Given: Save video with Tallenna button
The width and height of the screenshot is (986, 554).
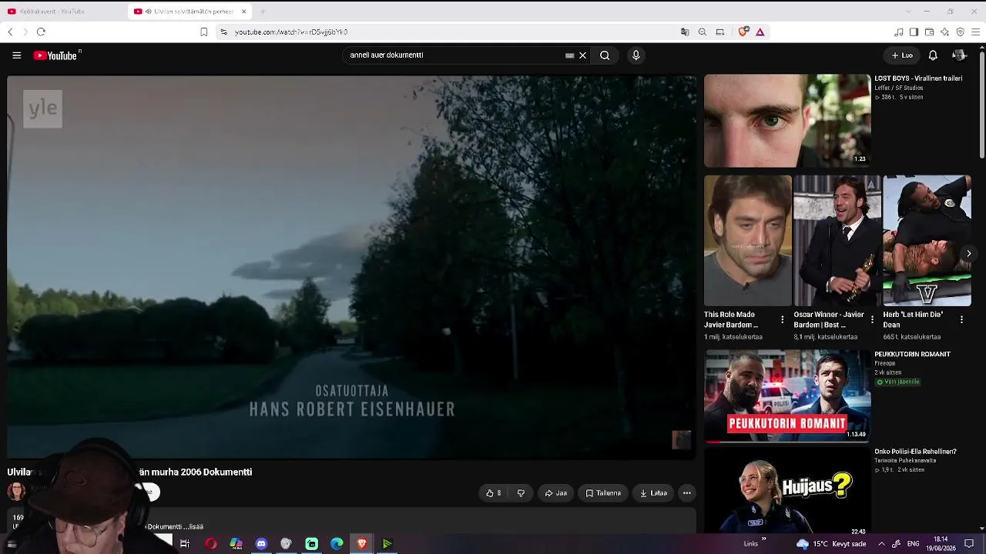Looking at the screenshot, I should click(x=603, y=493).
